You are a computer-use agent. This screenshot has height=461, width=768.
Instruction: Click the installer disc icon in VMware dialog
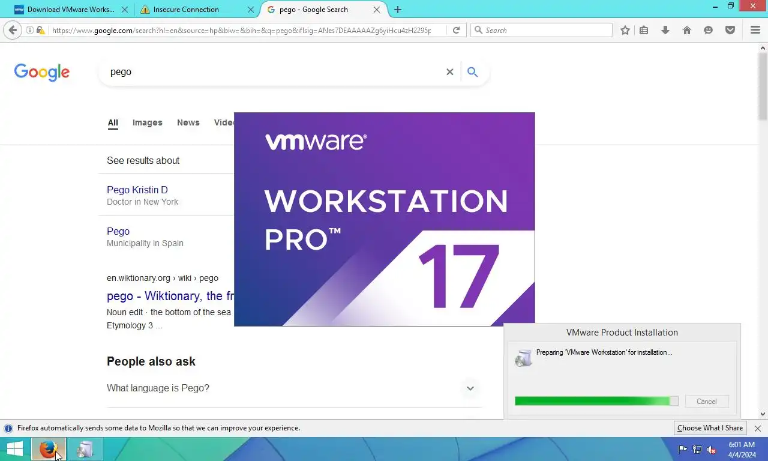coord(523,358)
